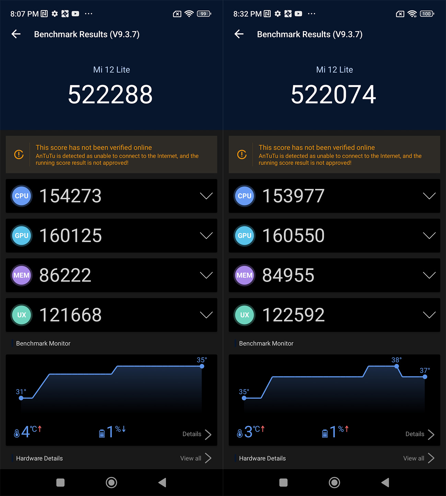The width and height of the screenshot is (446, 496).
Task: Tap settings gear in 8:07 PM status bar
Action: [x=55, y=14]
